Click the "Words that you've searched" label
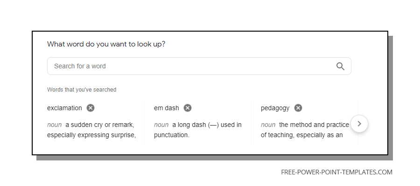 pyautogui.click(x=82, y=90)
